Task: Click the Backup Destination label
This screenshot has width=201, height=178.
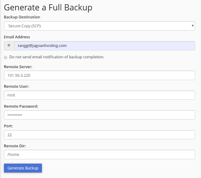Action: tap(22, 17)
